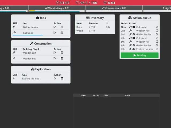
Task: Queue Explore the area with calendar icon
Action: pos(62,78)
